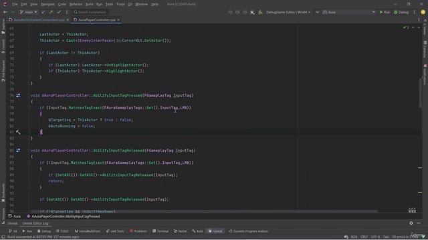Click the navigate Back arrow
Image resolution: width=428 pixels, height=240 pixels.
click(5, 12)
